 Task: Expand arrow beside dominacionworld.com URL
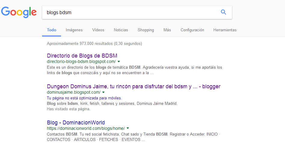(x=128, y=128)
